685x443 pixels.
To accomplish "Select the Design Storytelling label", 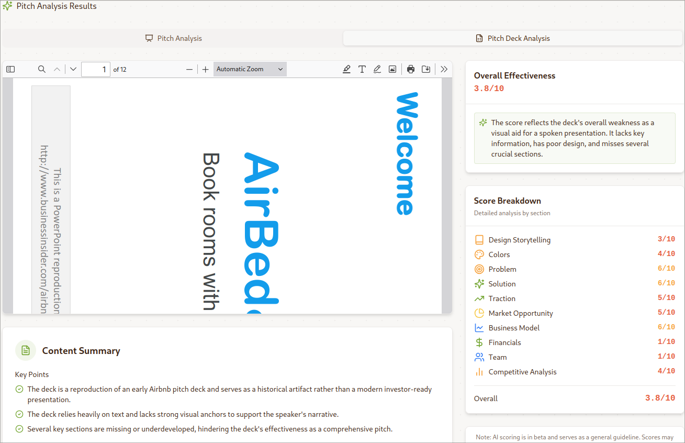I will pyautogui.click(x=520, y=240).
